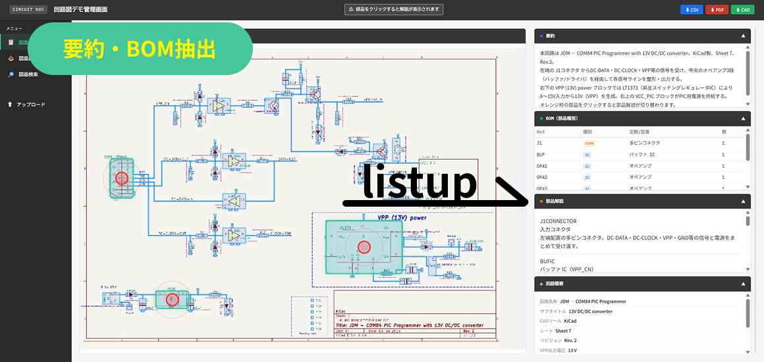Collapse the 要約 summary panel
The height and width of the screenshot is (362, 764).
coord(743,36)
